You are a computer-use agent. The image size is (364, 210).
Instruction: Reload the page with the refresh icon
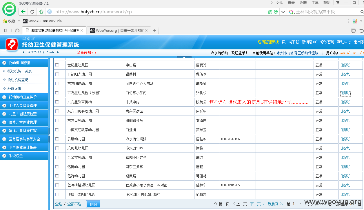[x=32, y=12]
